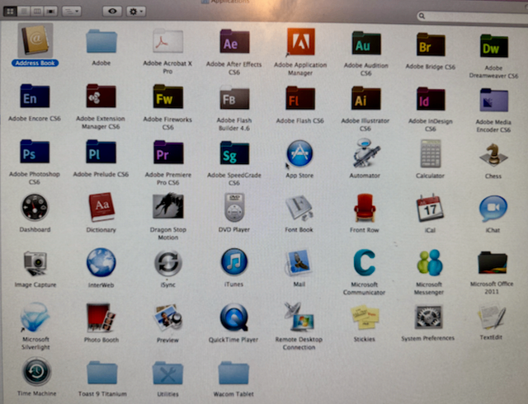This screenshot has width=528, height=404.
Task: Open Adobe Extension Manager CS6 folder
Action: pos(101,96)
